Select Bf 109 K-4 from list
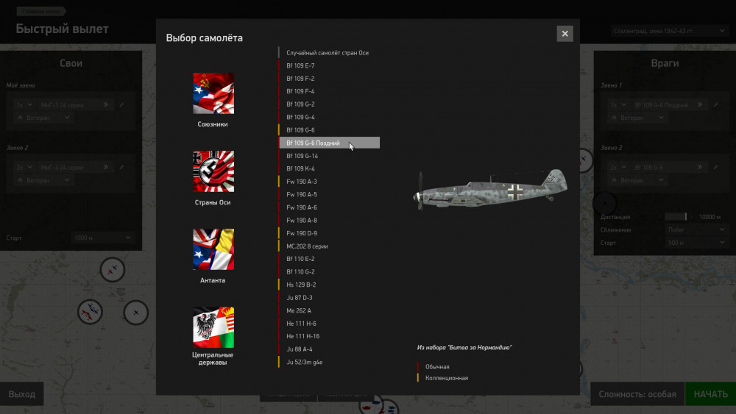Viewport: 736px width, 414px height. (329, 169)
